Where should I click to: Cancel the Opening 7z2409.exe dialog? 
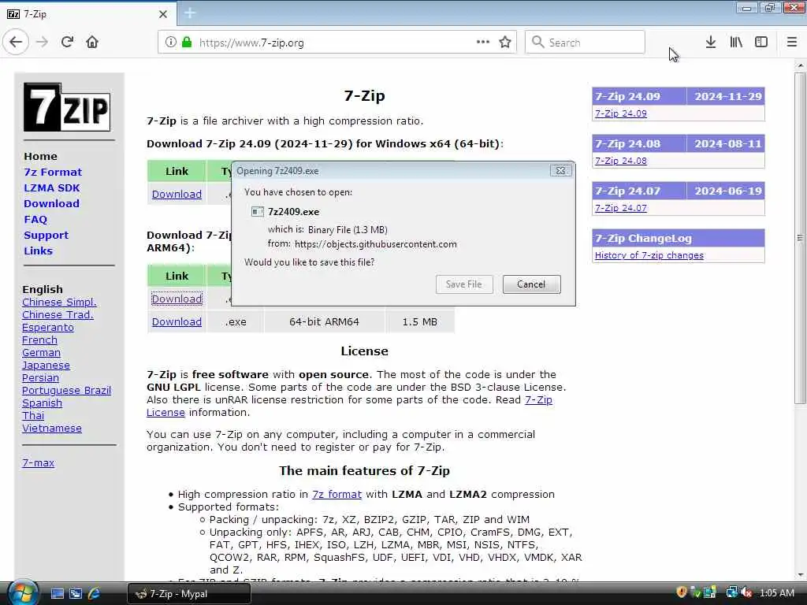(531, 284)
